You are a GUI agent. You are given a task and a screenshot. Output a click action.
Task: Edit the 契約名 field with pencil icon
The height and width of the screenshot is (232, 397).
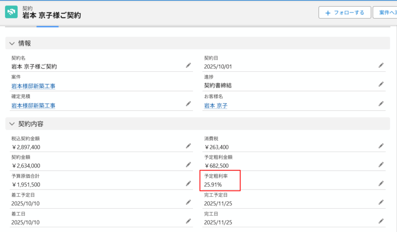188,66
